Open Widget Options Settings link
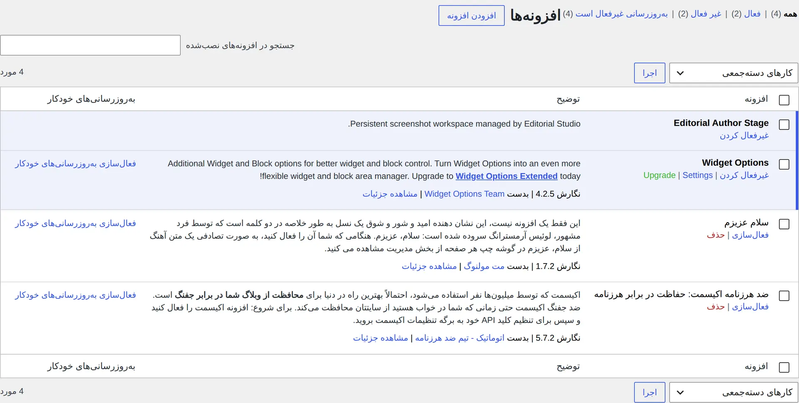799x403 pixels. pos(697,175)
